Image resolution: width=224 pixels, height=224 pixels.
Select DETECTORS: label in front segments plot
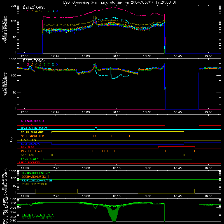(x=34, y=7)
